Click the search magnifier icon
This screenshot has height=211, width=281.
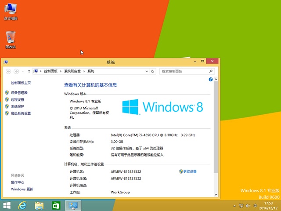pyautogui.click(x=211, y=71)
